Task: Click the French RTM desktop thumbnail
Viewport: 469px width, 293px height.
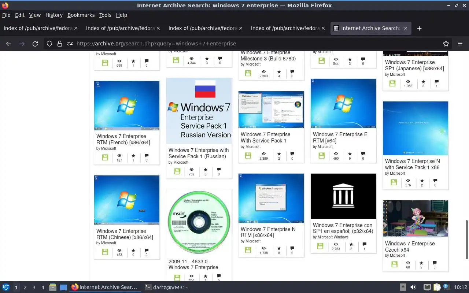Action: point(127,105)
